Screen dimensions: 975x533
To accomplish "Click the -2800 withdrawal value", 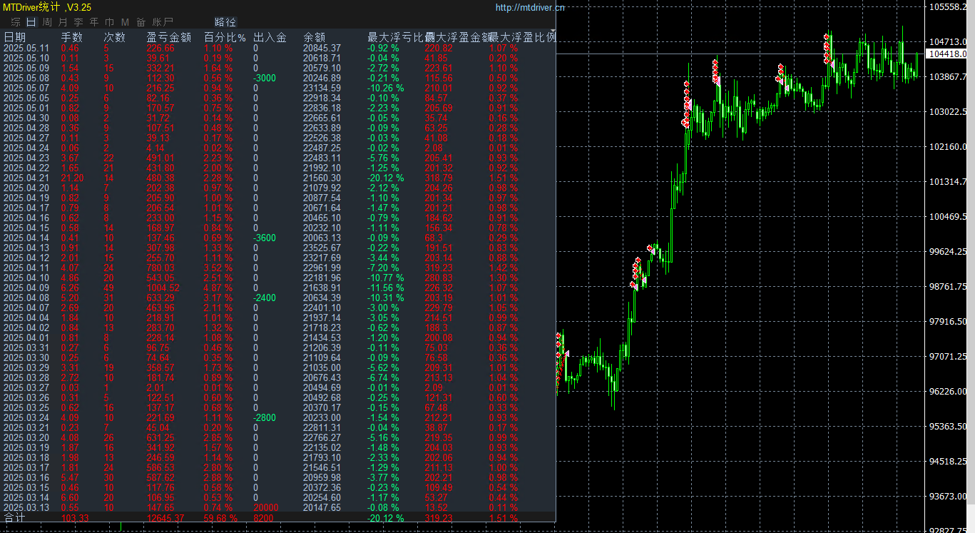I will (x=265, y=417).
